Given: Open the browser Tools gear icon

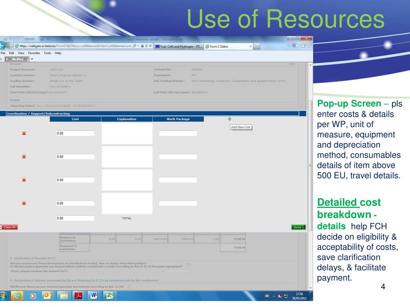Looking at the screenshot, I should pos(309,46).
